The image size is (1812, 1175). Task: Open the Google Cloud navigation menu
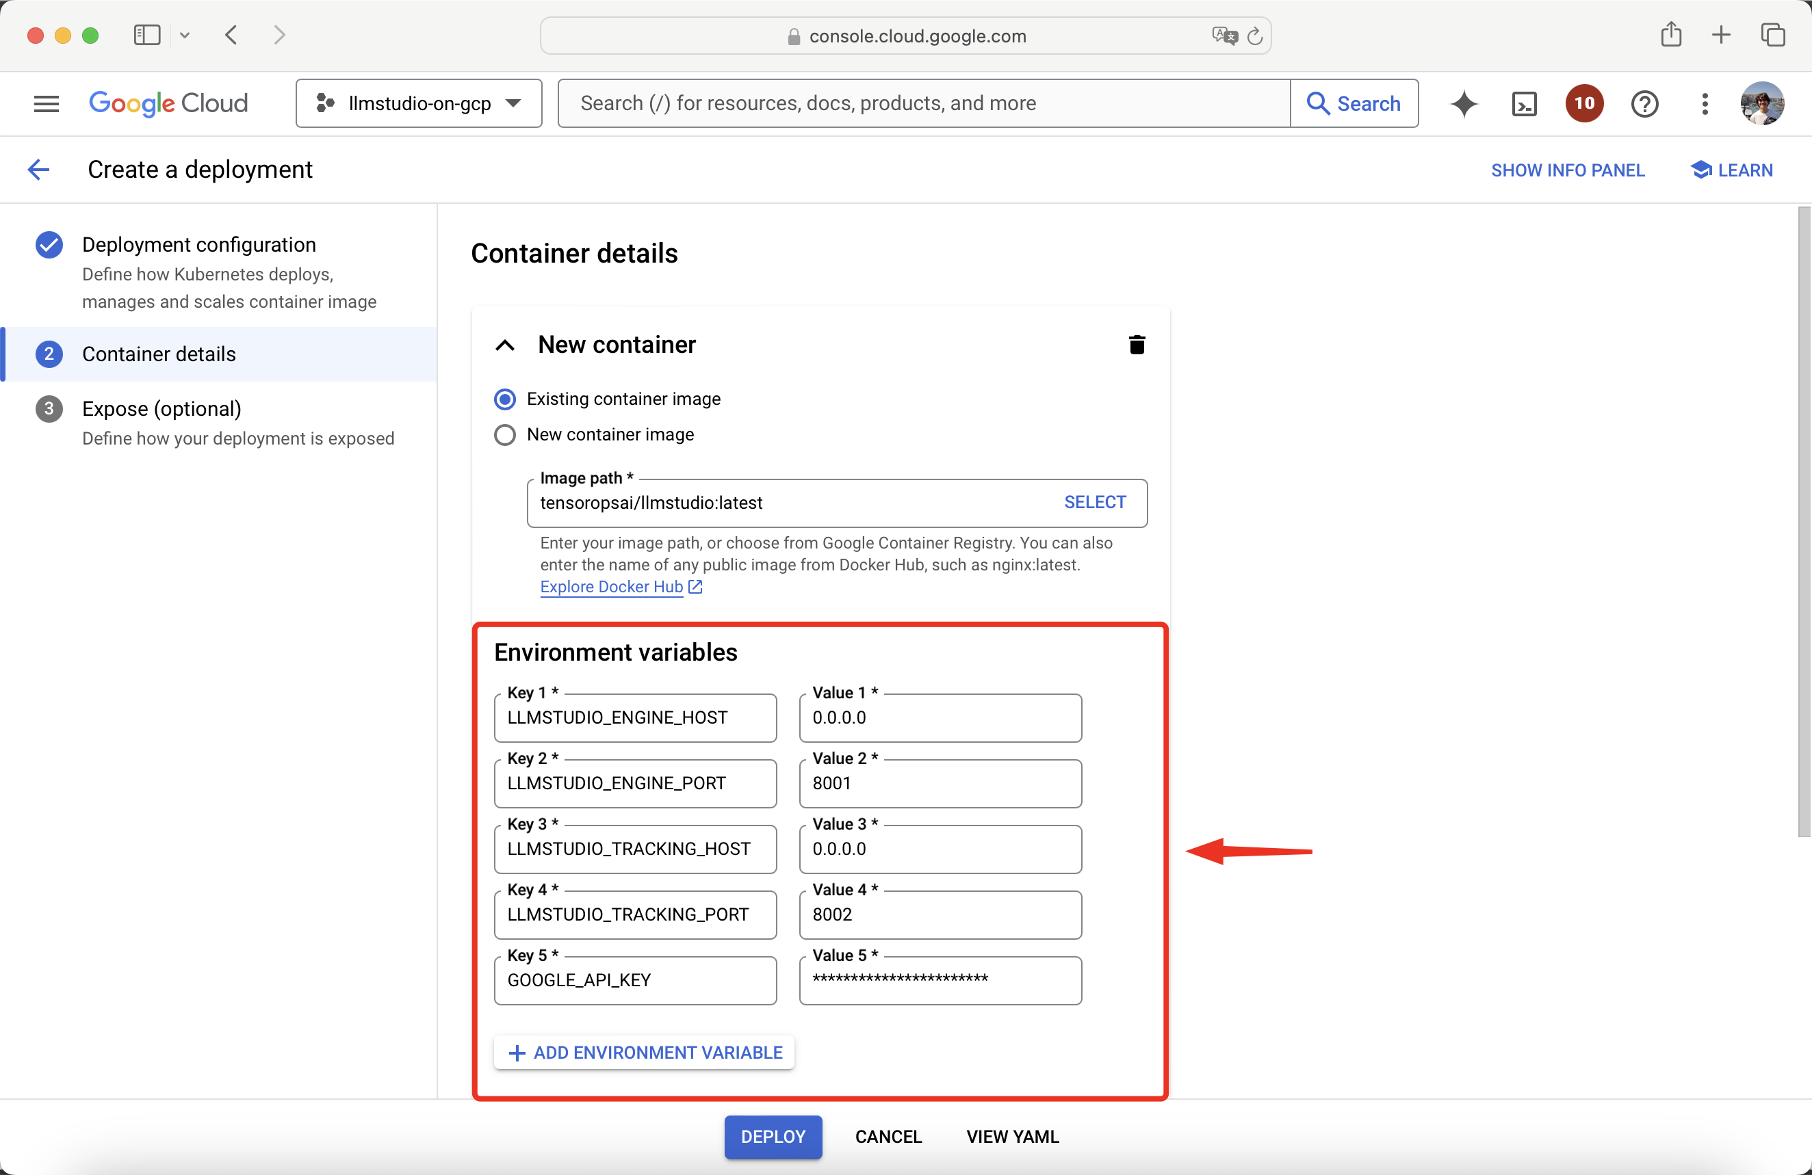pyautogui.click(x=47, y=103)
